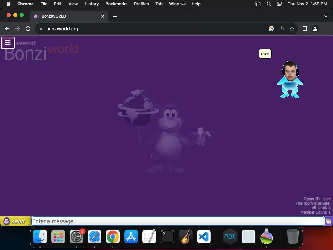Focus the 'Enter a message' input field
333x250 pixels.
coord(178,221)
